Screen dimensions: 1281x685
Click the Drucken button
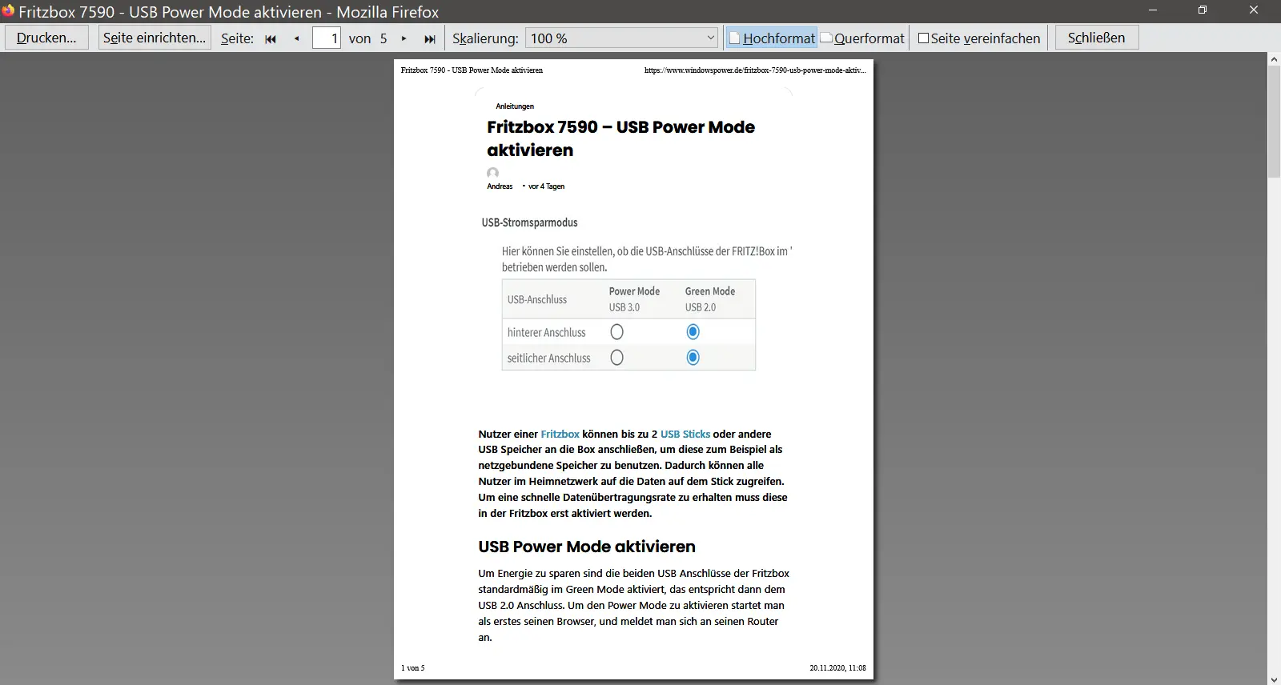coord(46,38)
